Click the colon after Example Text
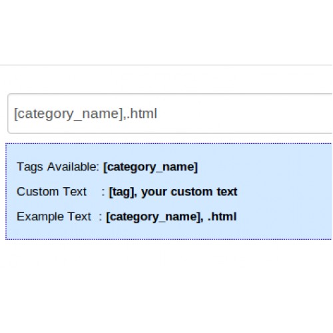Screen dimensions: 333x333 coord(101,217)
